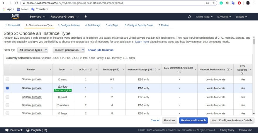258x133 pixels.
Task: Select the t2.large instance checkbox
Action: 7,113
